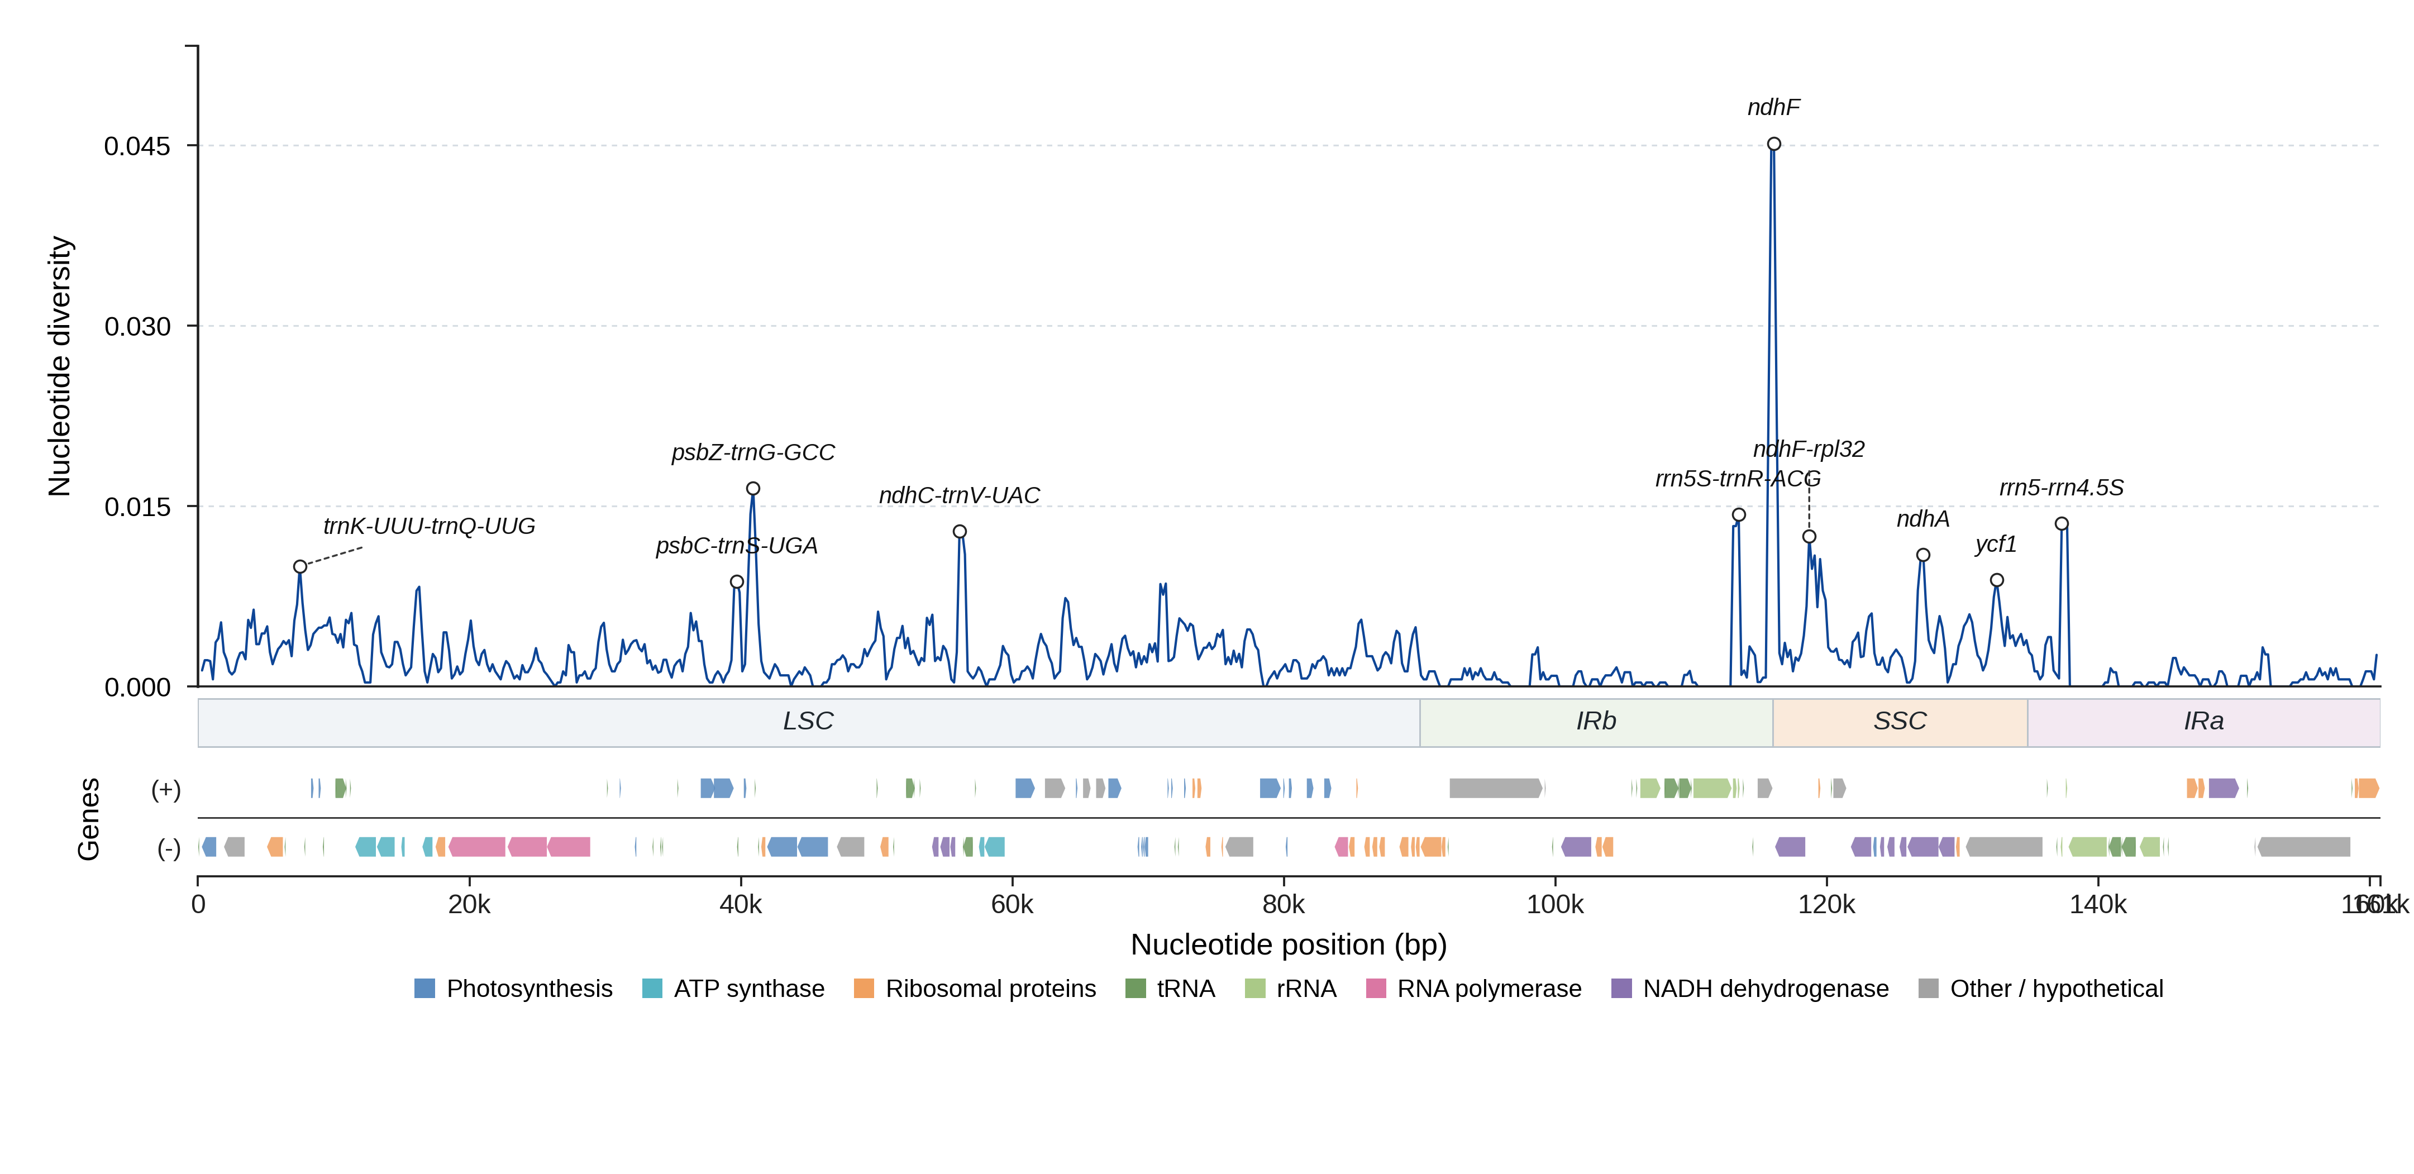This screenshot has height=1174, width=2414.
Task: Select the rrn5S-trnR-ACG peak marker
Action: pyautogui.click(x=1738, y=514)
